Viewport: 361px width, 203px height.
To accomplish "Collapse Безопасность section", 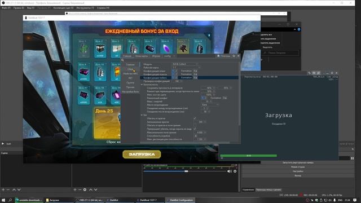I will 142,85.
